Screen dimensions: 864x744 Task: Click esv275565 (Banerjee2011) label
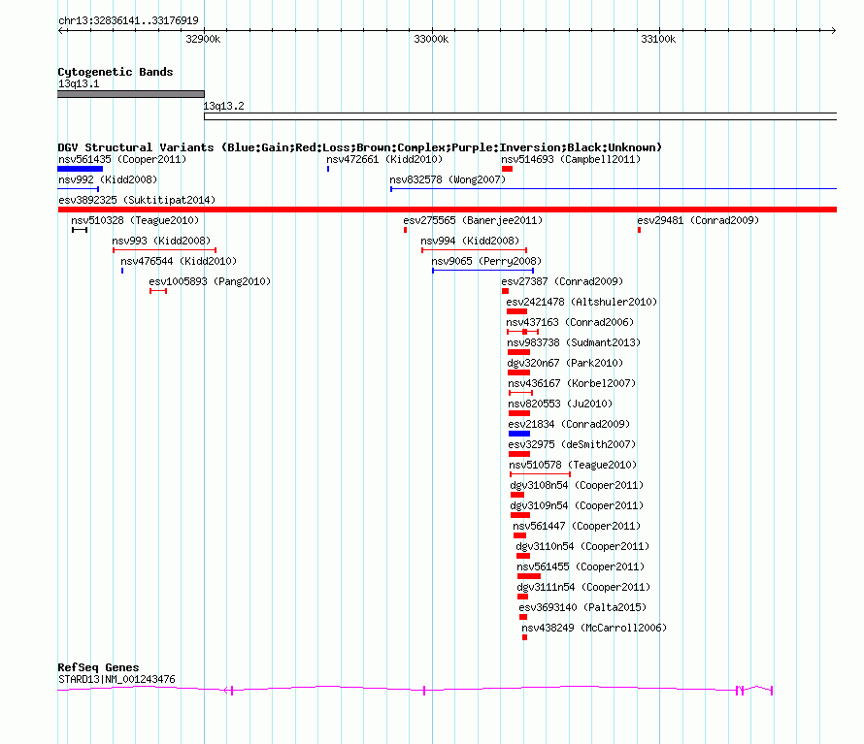tap(473, 220)
